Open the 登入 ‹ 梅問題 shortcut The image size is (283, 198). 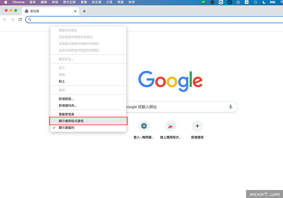[144, 129]
